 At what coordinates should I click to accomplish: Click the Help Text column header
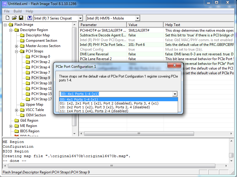[198, 25]
